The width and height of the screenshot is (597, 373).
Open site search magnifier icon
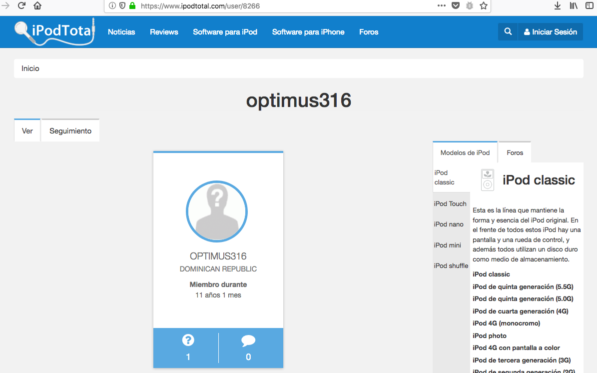click(x=508, y=31)
